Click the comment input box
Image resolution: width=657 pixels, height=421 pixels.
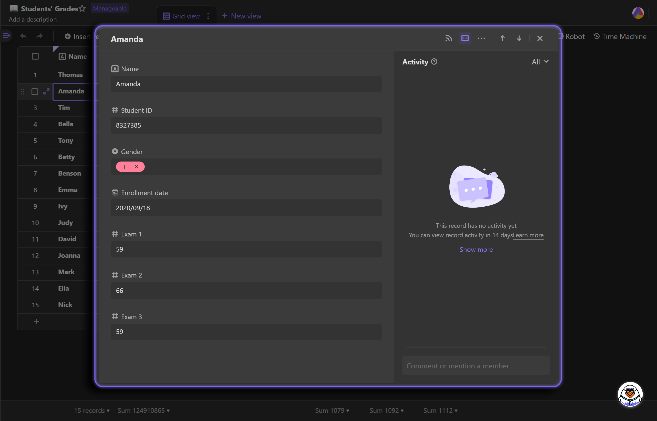[x=476, y=366]
